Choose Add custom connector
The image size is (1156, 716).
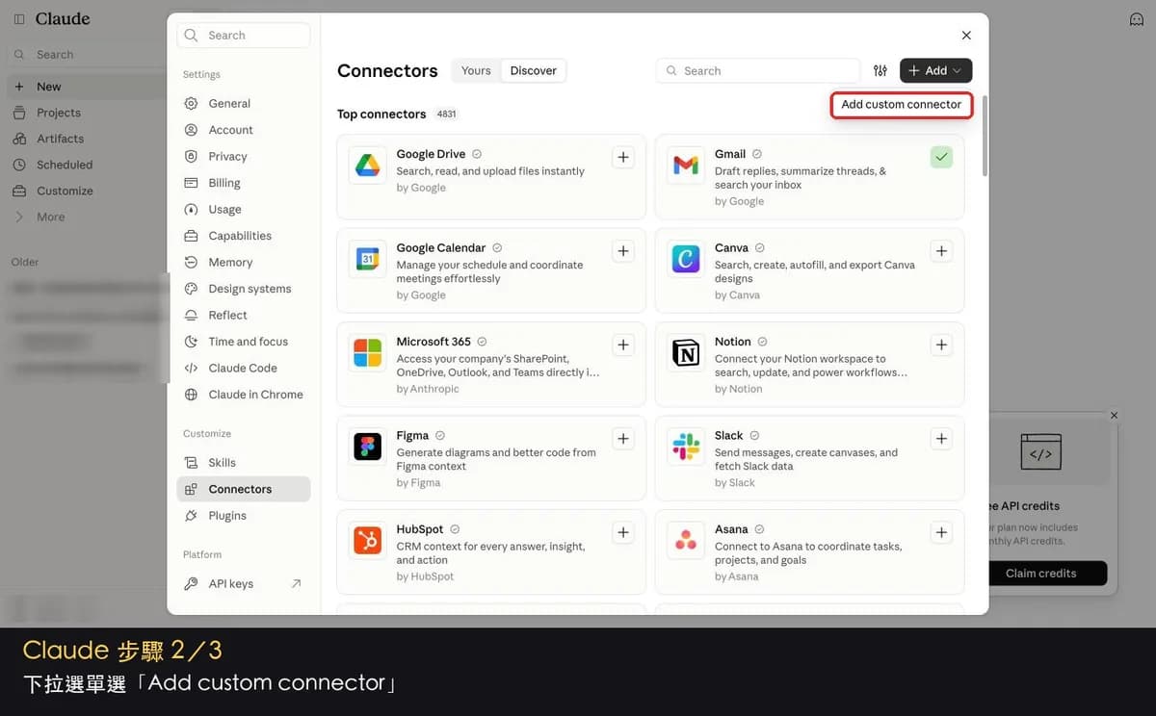coord(902,105)
